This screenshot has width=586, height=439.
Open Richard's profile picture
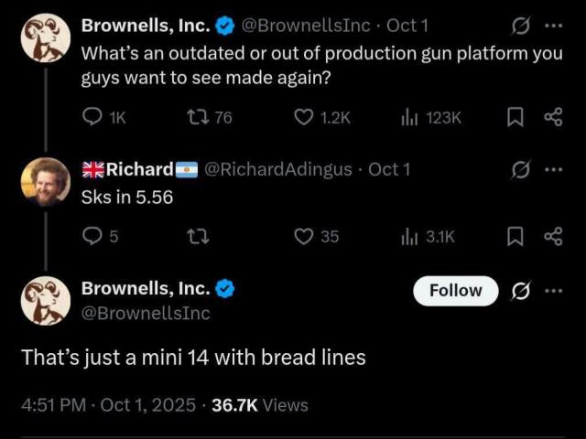[x=45, y=182]
